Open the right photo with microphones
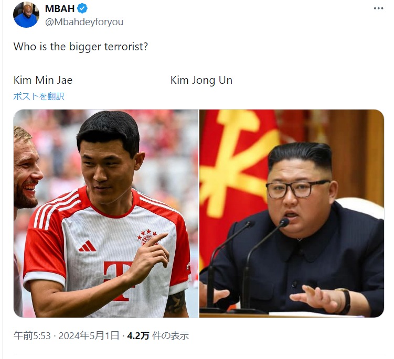This screenshot has width=394, height=359. [x=292, y=214]
